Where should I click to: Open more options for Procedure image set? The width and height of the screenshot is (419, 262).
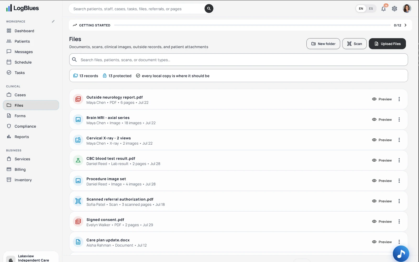click(x=399, y=181)
